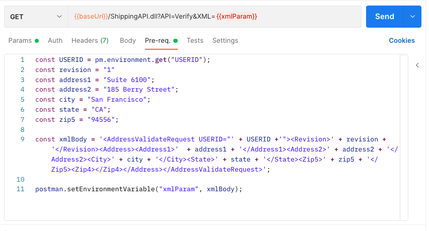This screenshot has height=231, width=429.
Task: Open the Cookies link
Action: [x=401, y=40]
